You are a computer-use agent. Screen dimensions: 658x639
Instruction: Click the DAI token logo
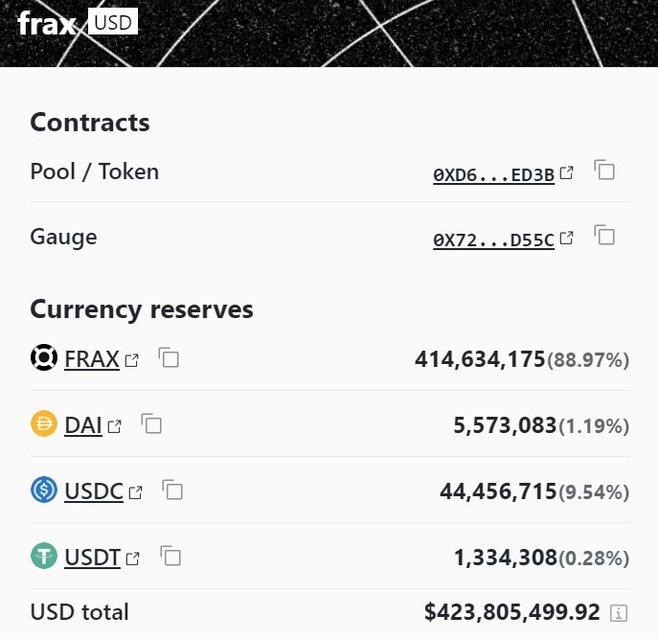44,423
